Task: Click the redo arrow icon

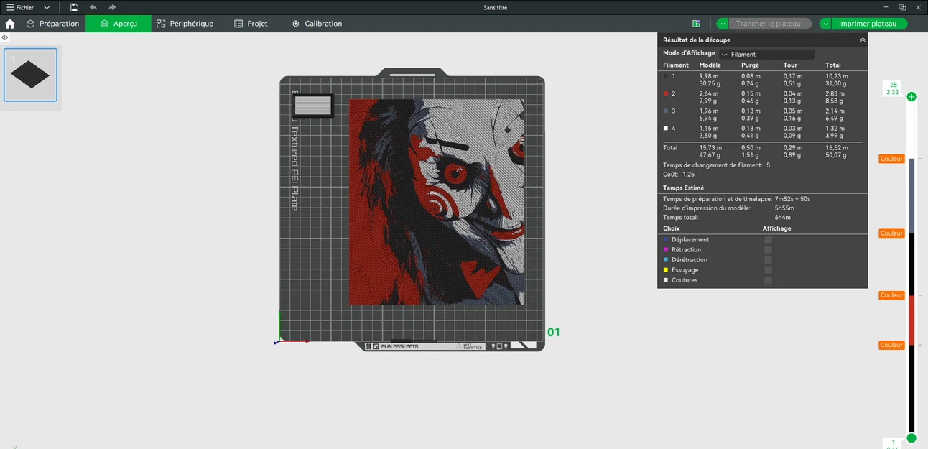Action: click(112, 7)
